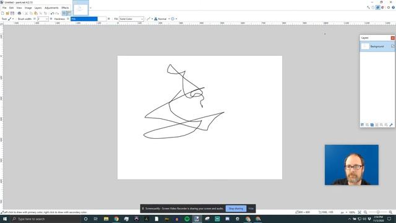The image size is (396, 223).
Task: Click the zoom in magnifier in status bar
Action: [x=390, y=212]
